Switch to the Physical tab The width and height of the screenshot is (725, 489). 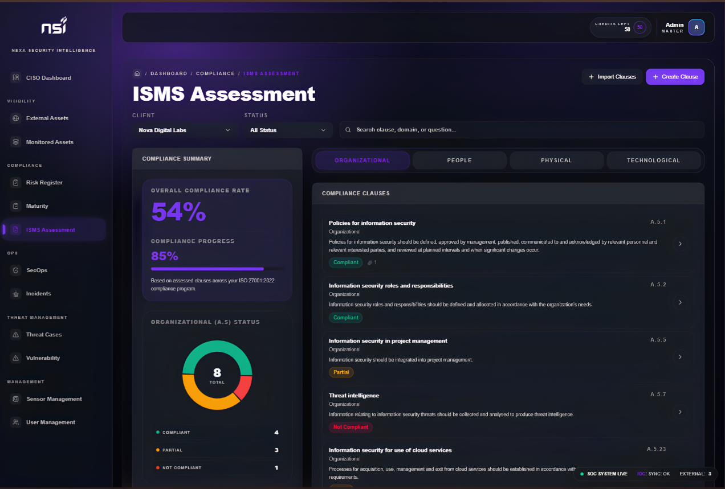click(x=556, y=161)
